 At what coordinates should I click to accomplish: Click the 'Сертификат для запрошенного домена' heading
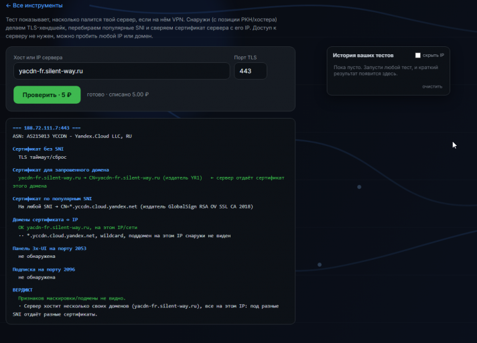[x=61, y=170]
